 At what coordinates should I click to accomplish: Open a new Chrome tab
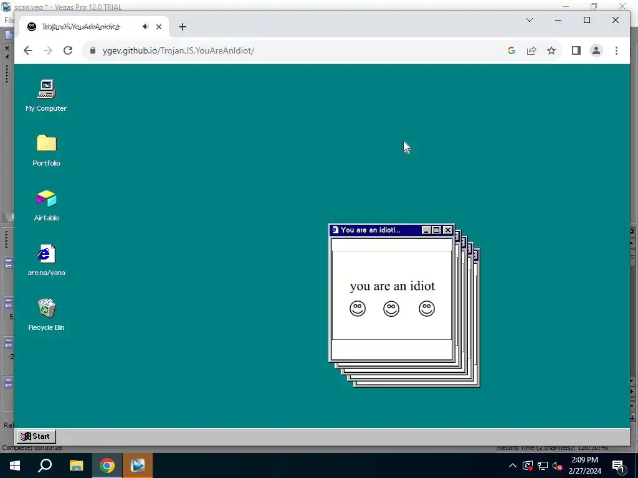coord(183,27)
